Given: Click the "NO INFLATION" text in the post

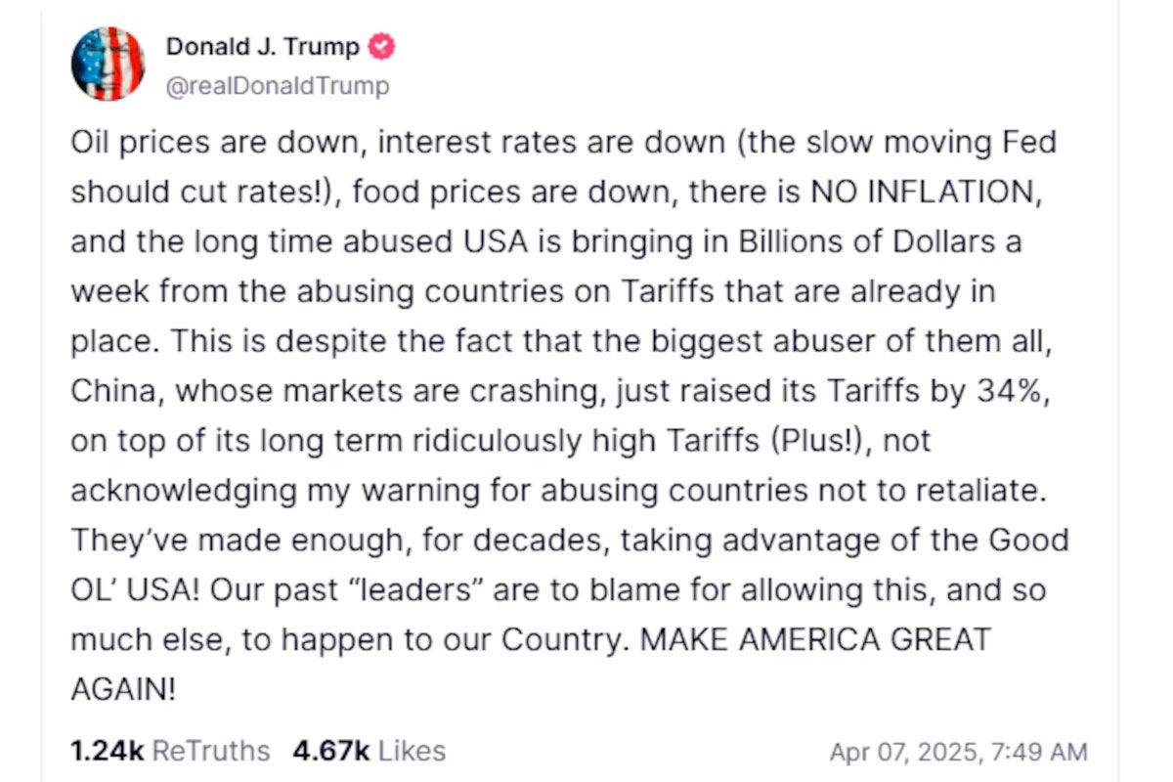Looking at the screenshot, I should 924,192.
